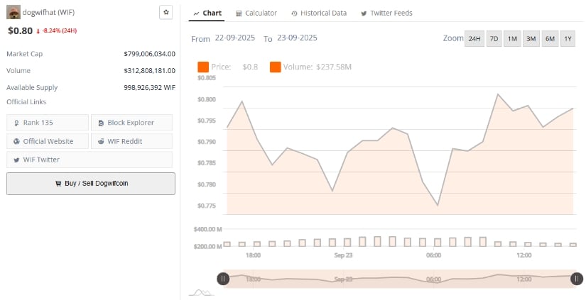Click the Rank 135 button
The width and height of the screenshot is (586, 300).
point(48,123)
